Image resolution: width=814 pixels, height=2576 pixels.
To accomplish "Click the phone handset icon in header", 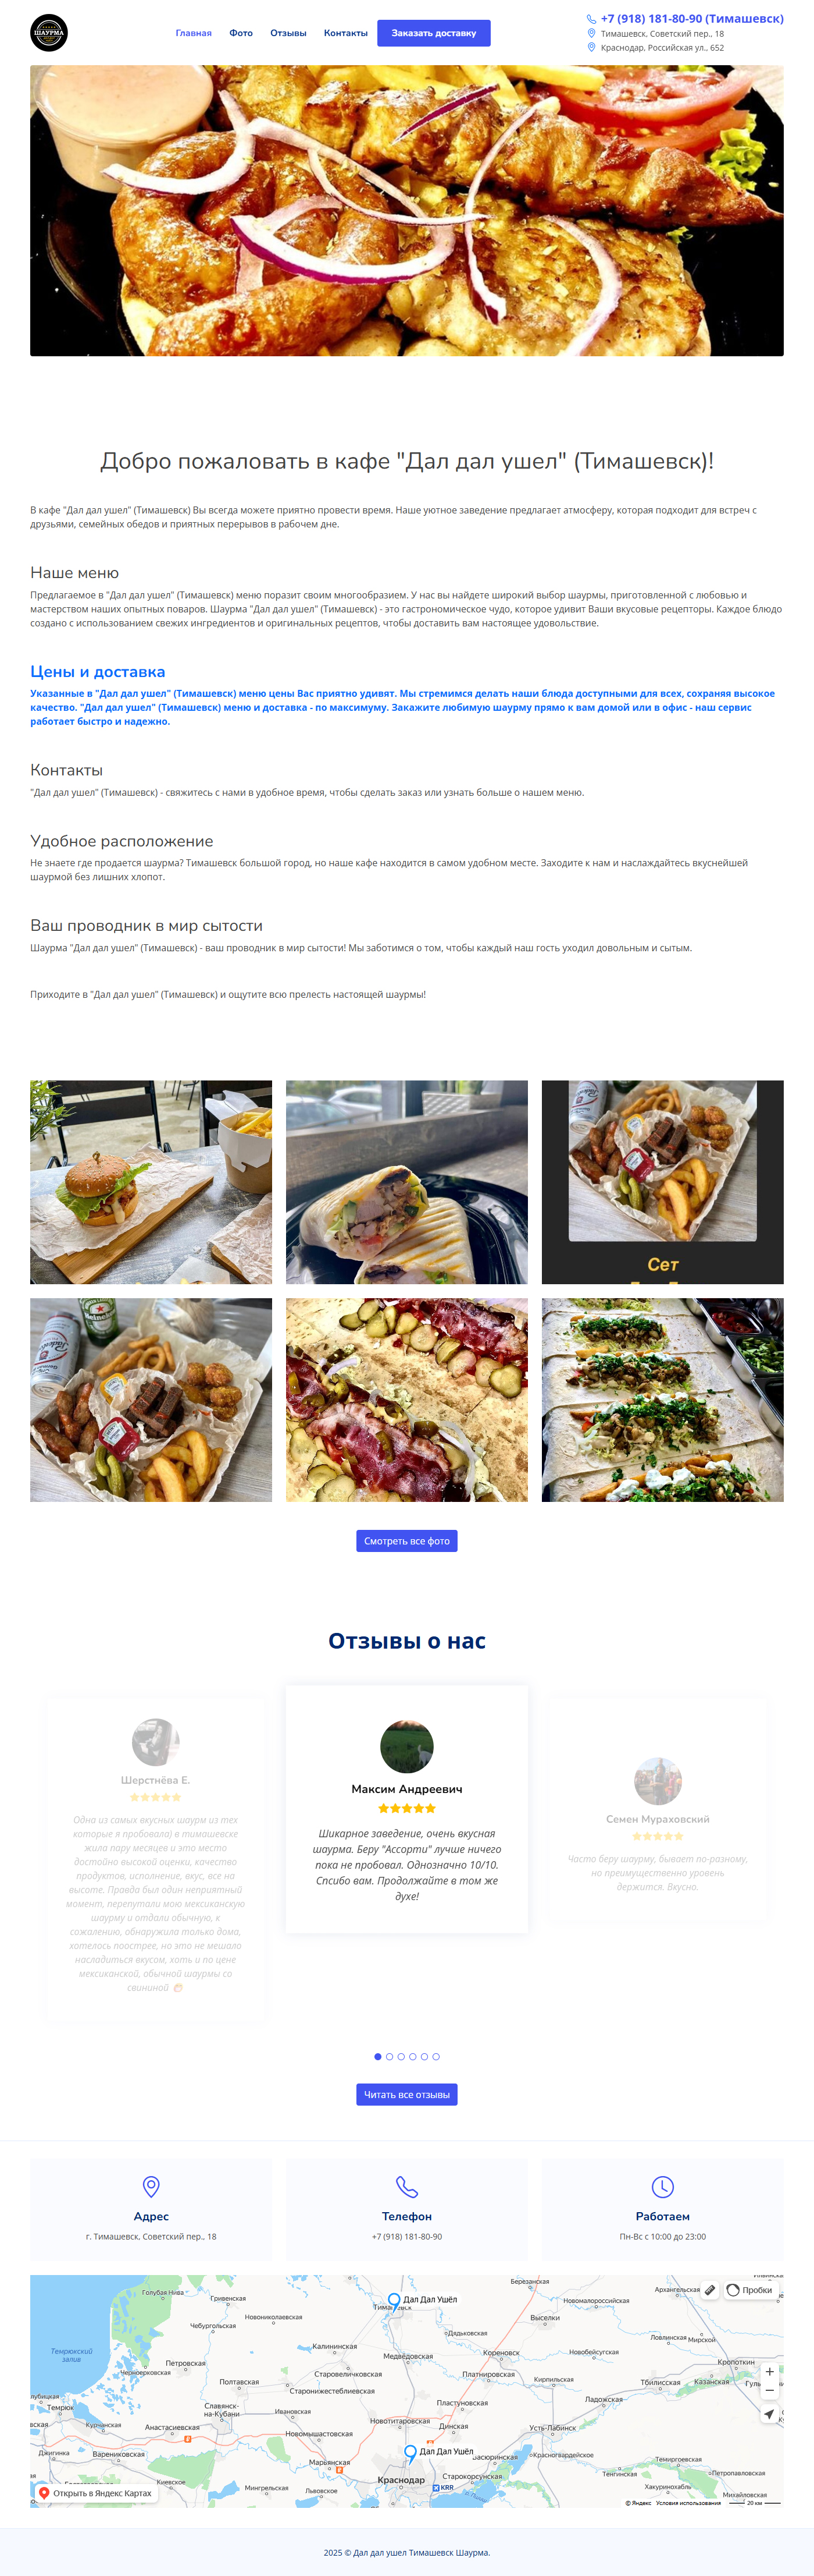I will (x=591, y=19).
